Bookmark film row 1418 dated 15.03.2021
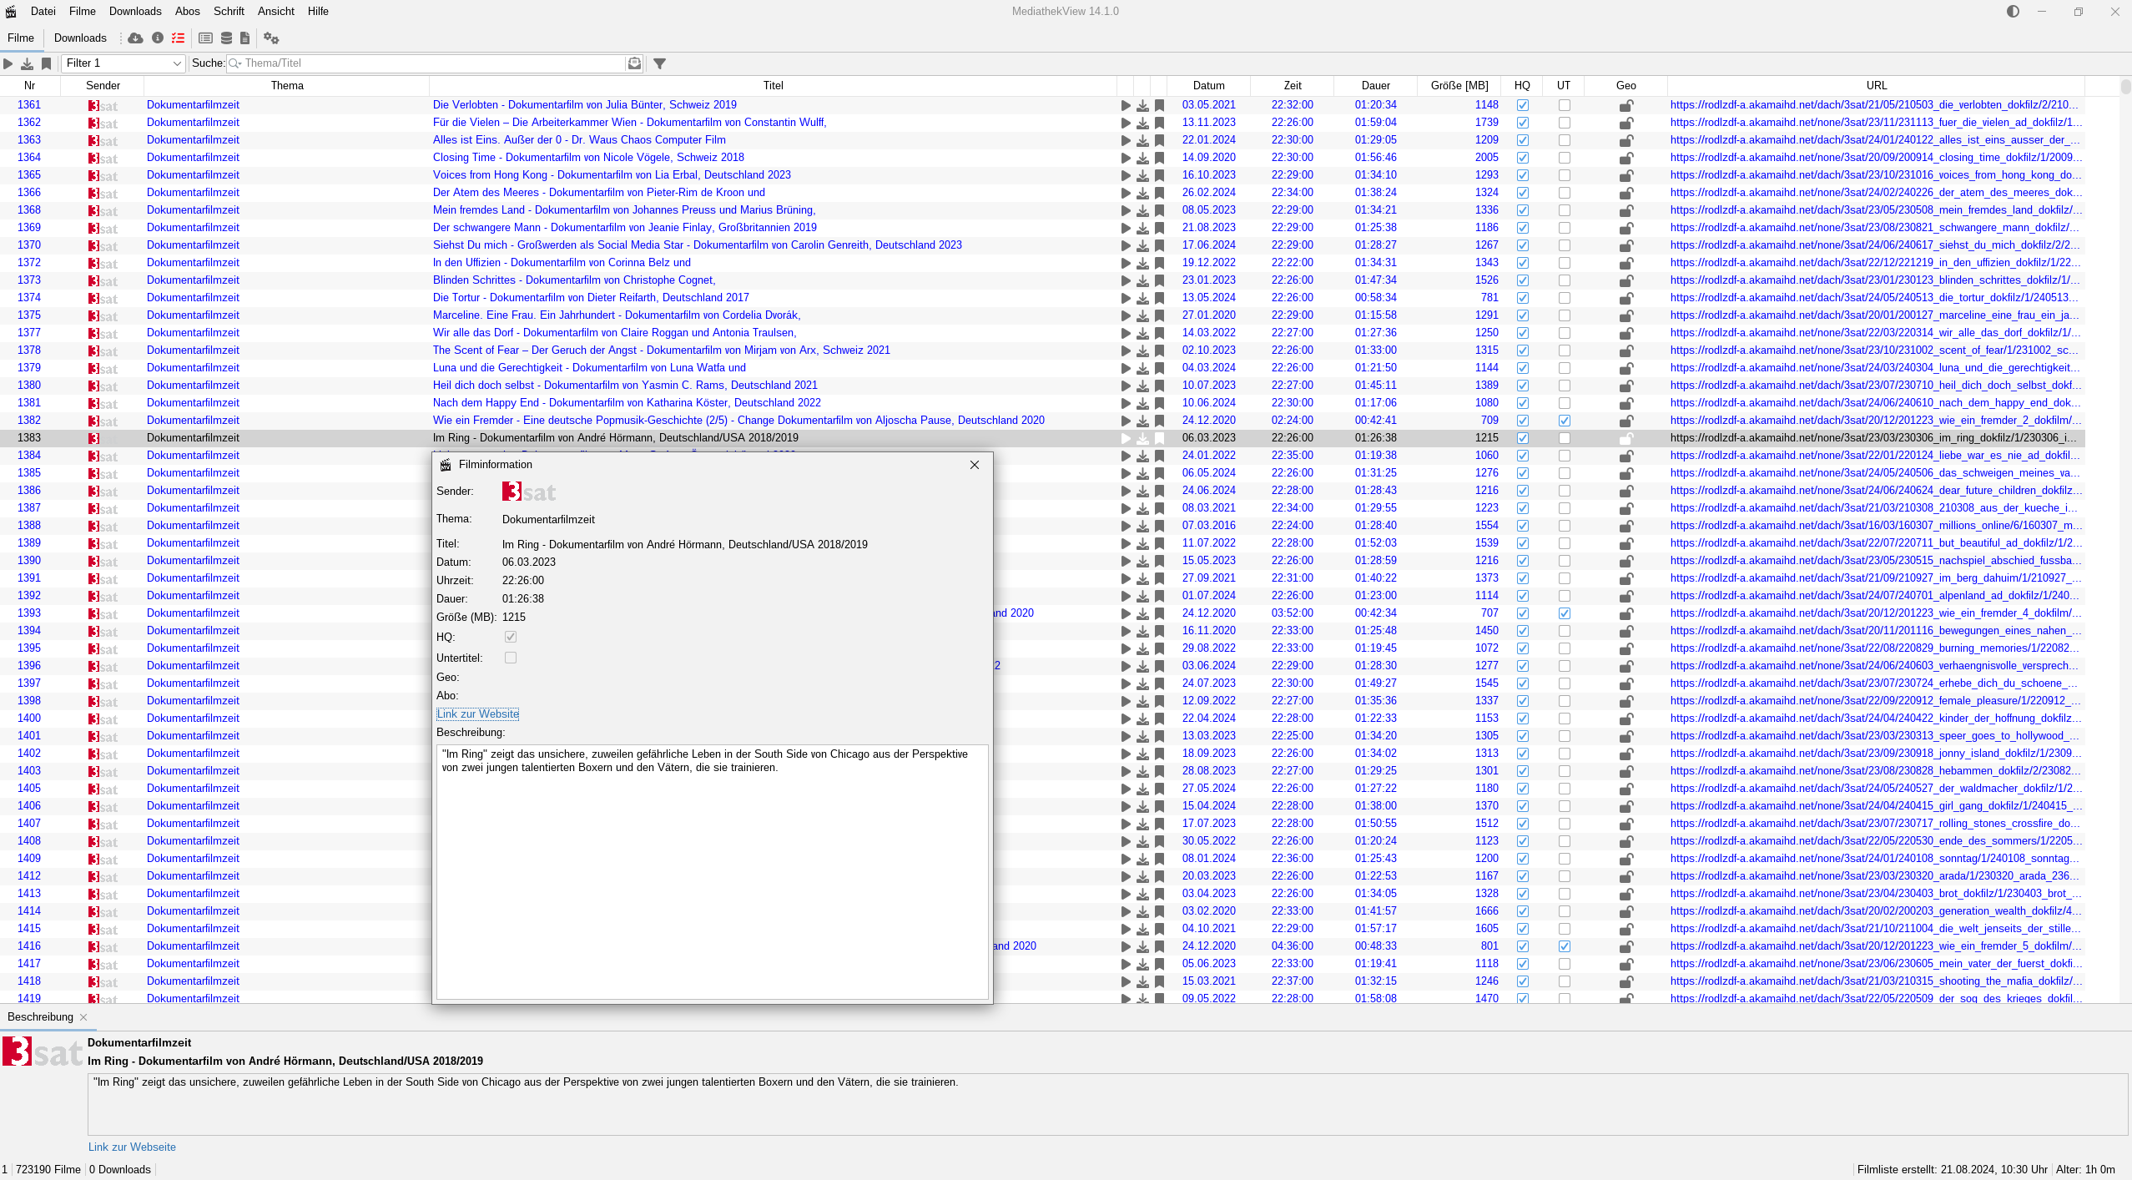Viewport: 2132px width, 1180px height. pyautogui.click(x=1159, y=981)
